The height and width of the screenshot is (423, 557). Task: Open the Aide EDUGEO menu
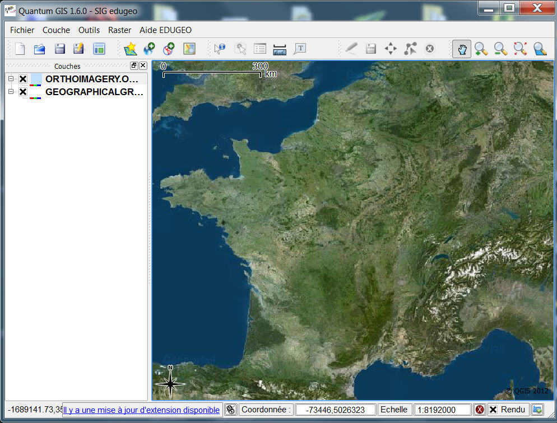click(165, 30)
